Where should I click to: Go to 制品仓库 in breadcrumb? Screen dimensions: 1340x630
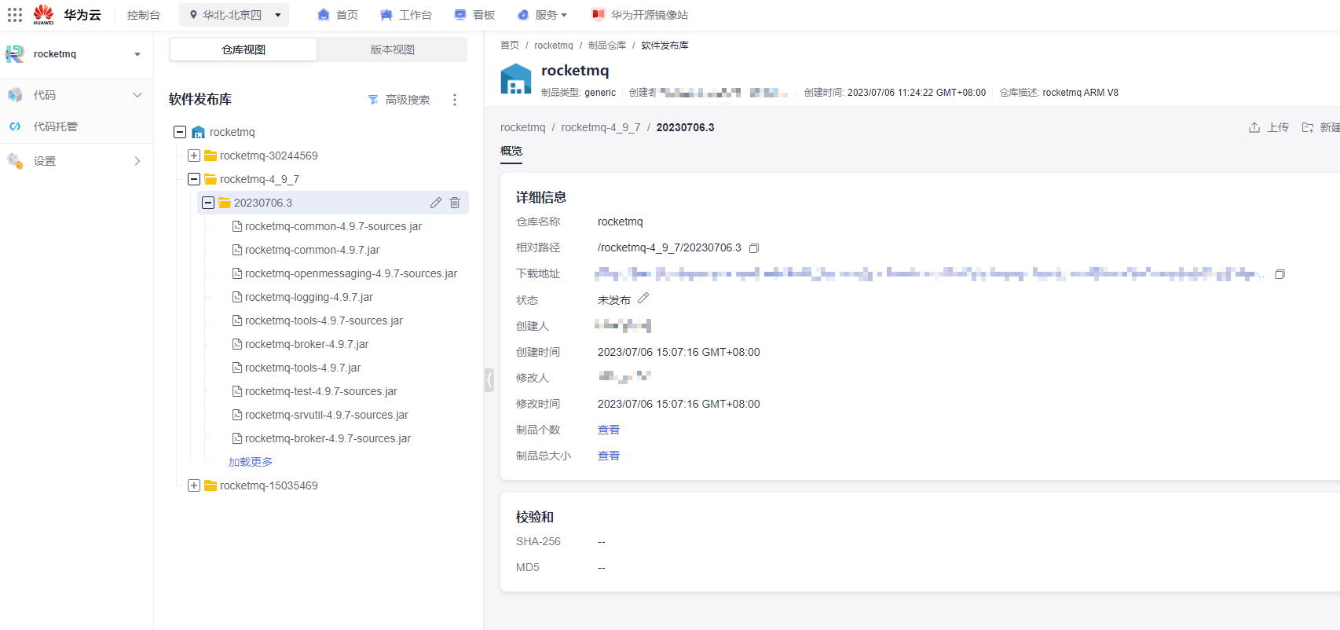pos(607,46)
